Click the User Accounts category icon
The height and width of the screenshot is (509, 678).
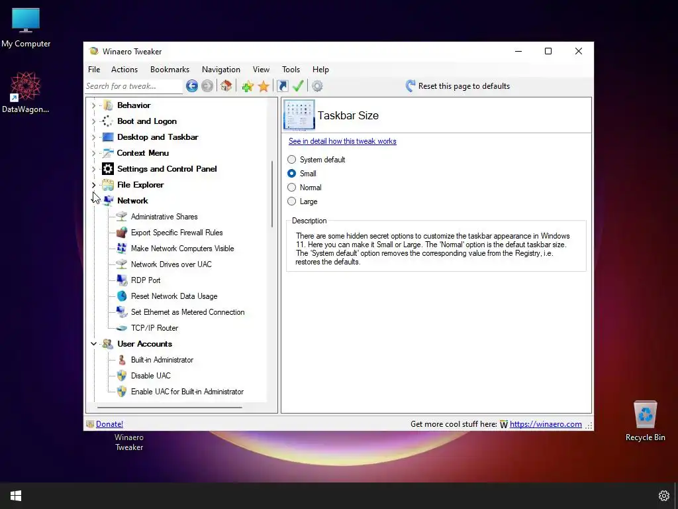108,344
